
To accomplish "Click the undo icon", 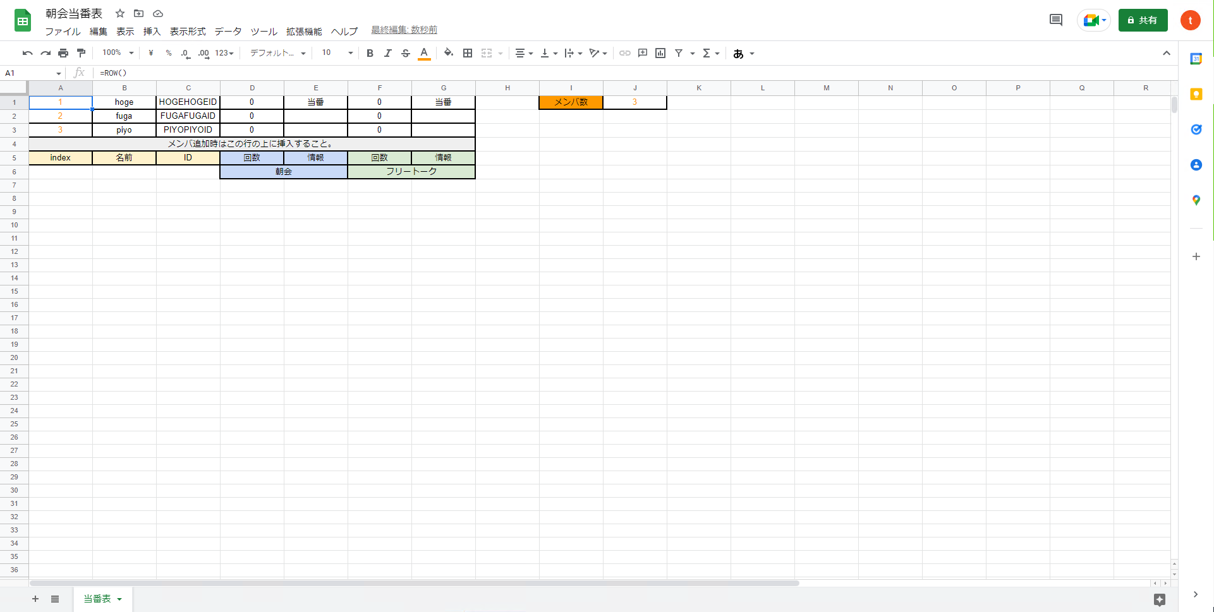I will tap(28, 54).
